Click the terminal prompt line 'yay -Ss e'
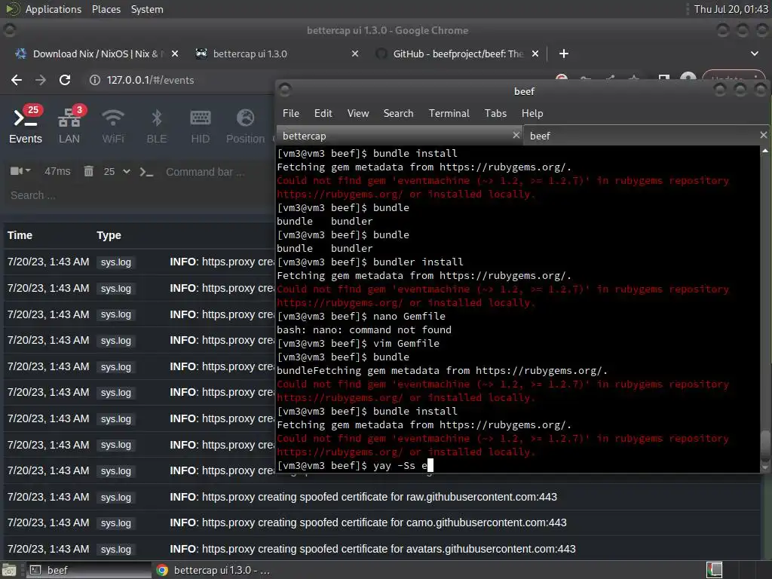Viewport: 772px width, 579px height. coord(354,465)
